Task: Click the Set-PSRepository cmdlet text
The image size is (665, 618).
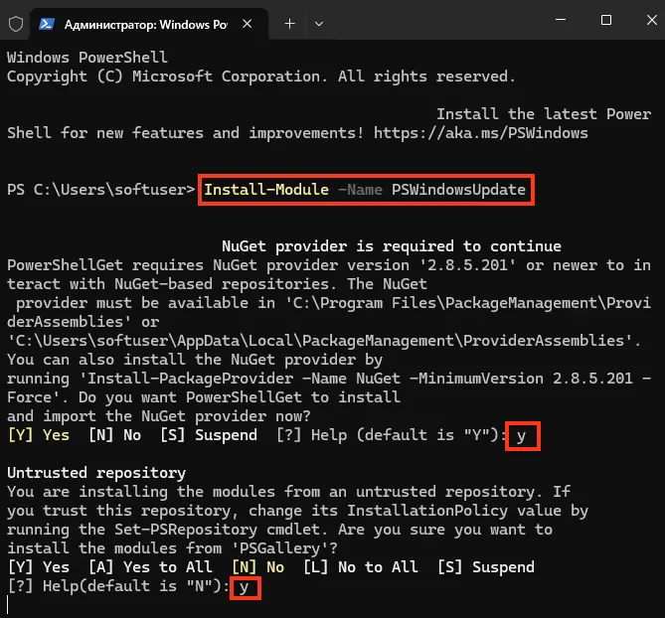Action: (186, 530)
